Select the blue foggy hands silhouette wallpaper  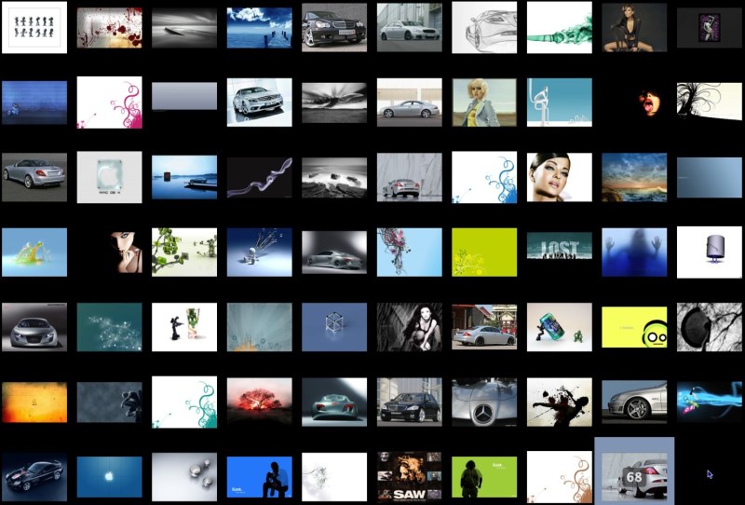click(634, 252)
